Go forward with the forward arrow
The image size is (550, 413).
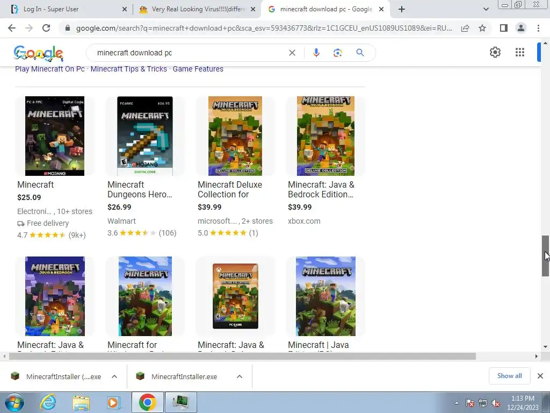click(x=29, y=28)
